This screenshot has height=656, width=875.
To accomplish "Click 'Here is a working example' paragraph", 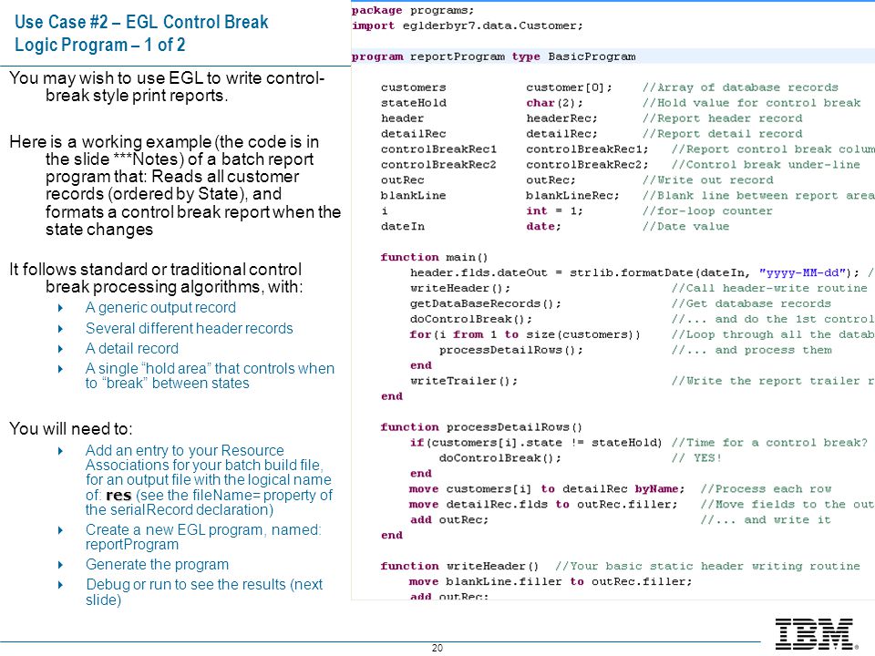I will [x=175, y=185].
